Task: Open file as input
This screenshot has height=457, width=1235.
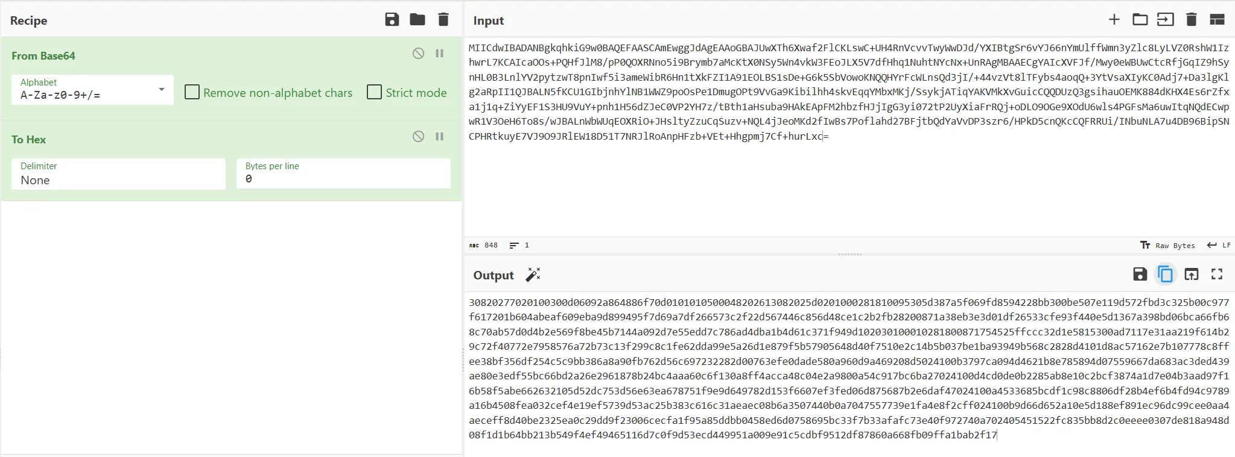Action: (1165, 20)
